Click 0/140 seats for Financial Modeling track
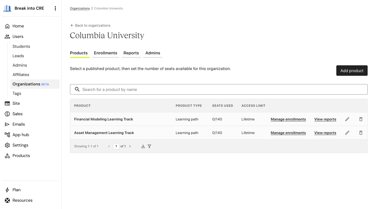This screenshot has width=376, height=209. [217, 119]
